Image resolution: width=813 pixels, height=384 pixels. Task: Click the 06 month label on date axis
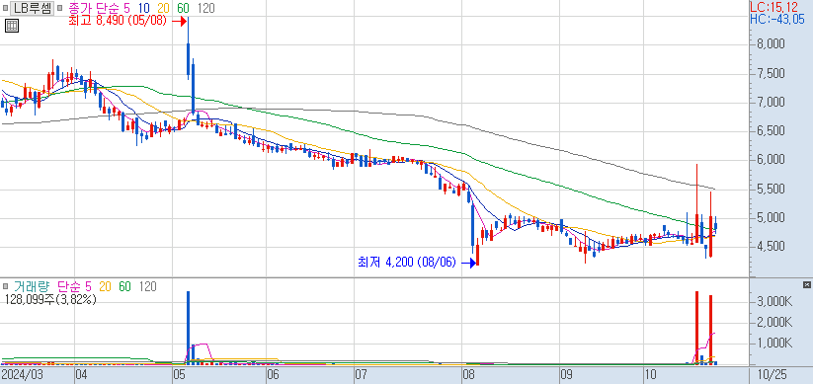click(273, 374)
